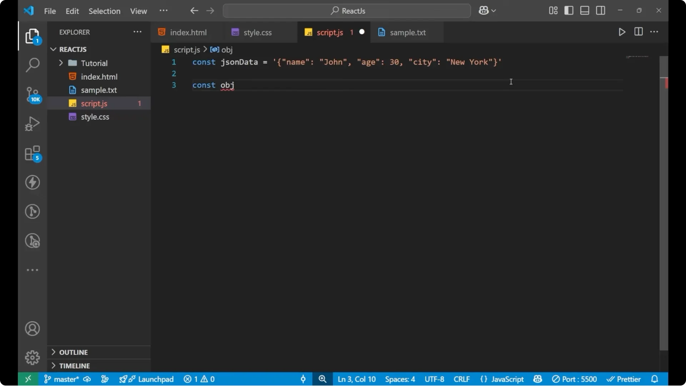Split the editor to the right

coord(638,32)
